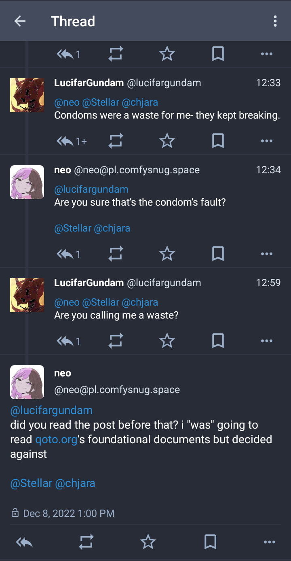Bookmark the 12:33 LucifarGundam post
Viewport: 291px width, 561px height.
[218, 141]
